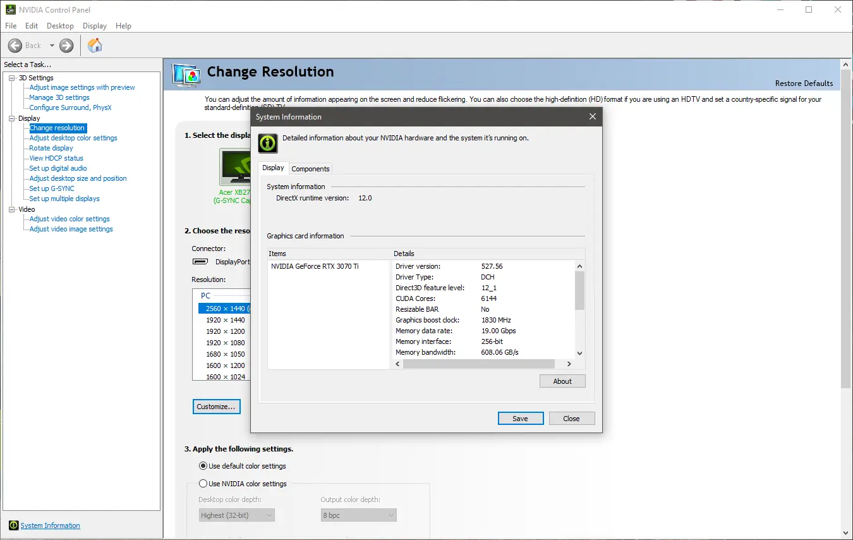Image resolution: width=853 pixels, height=540 pixels.
Task: Click the System Information link icon at bottom-left
Action: [x=13, y=525]
